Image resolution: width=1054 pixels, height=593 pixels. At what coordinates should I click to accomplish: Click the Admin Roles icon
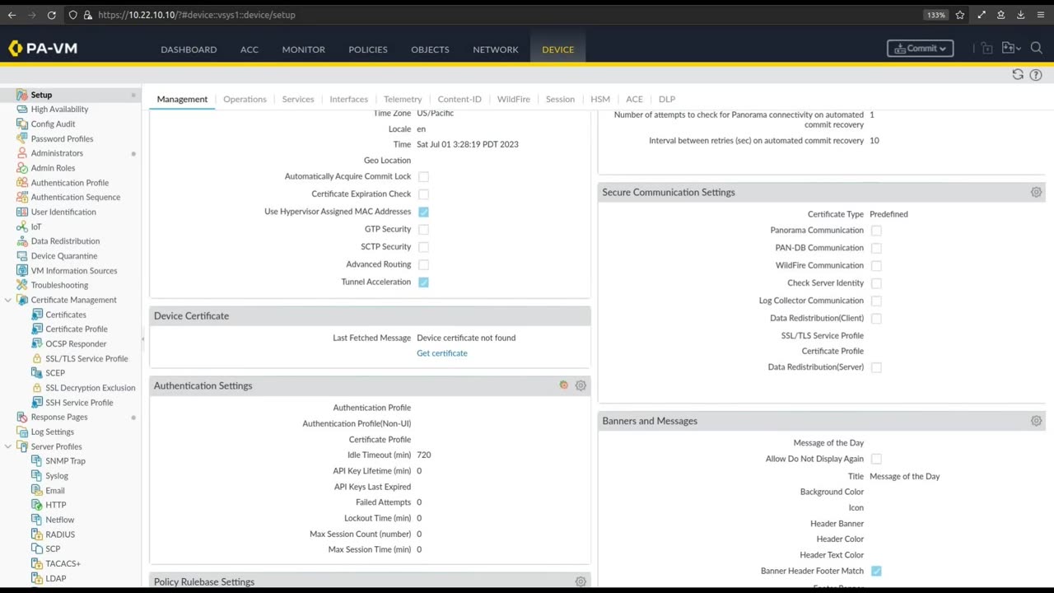tap(22, 168)
